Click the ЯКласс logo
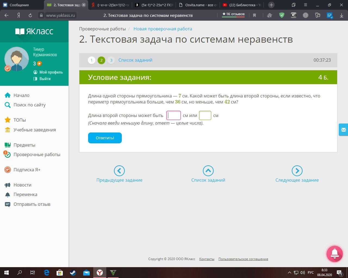 (x=34, y=31)
